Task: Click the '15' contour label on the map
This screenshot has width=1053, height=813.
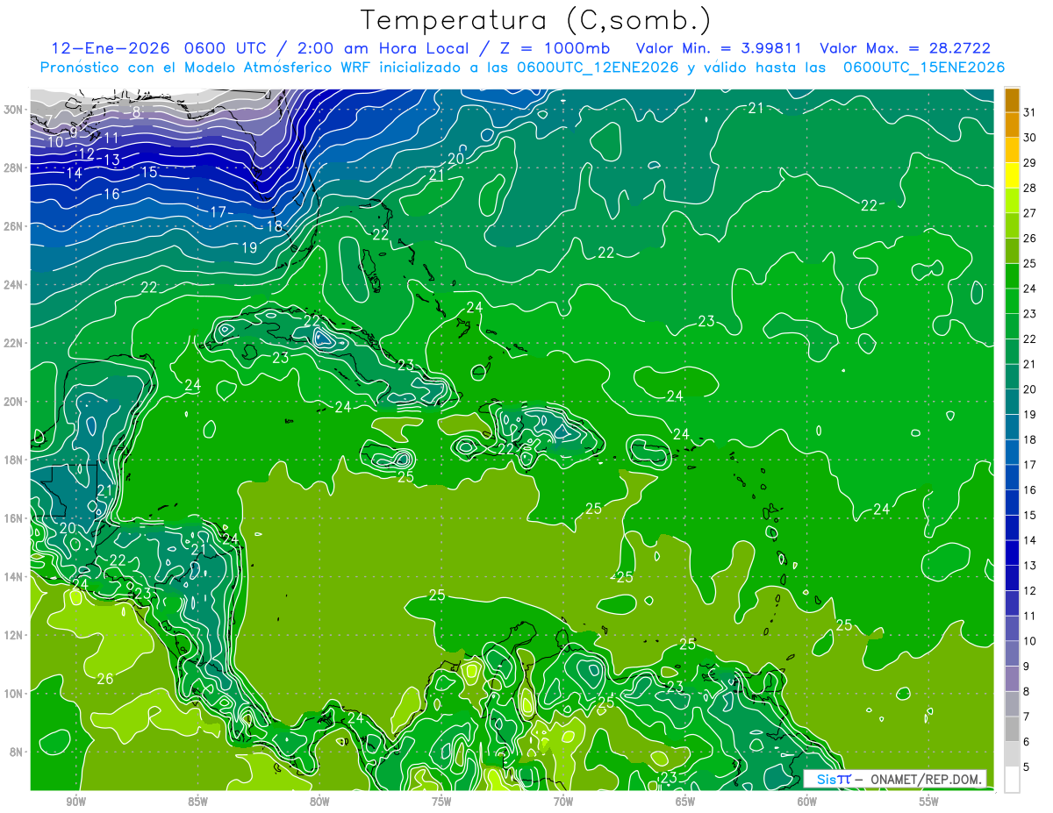Action: (149, 172)
